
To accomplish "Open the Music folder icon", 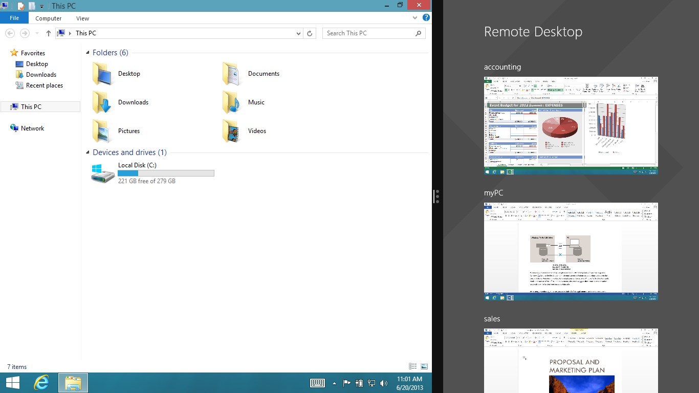I will point(232,102).
